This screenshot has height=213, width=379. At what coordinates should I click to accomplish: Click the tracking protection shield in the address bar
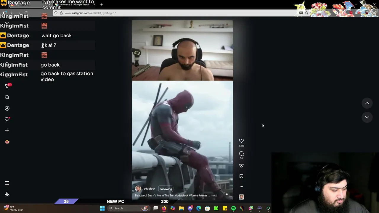click(x=56, y=13)
